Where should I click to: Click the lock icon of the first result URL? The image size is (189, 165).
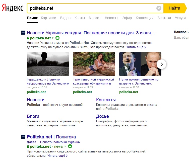(28, 38)
